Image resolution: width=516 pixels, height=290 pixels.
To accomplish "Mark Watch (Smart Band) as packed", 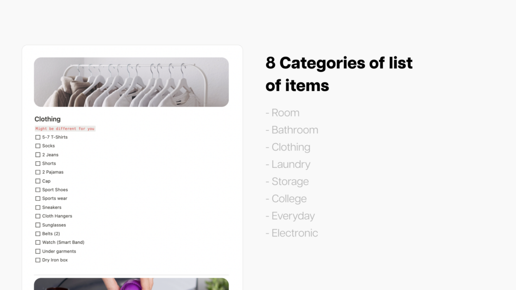I will (x=38, y=242).
